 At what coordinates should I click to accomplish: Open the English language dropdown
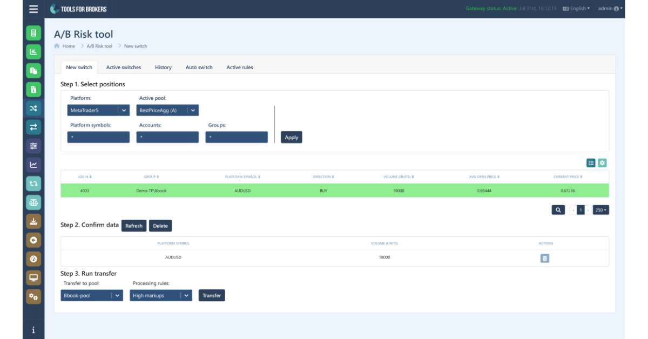click(x=576, y=9)
